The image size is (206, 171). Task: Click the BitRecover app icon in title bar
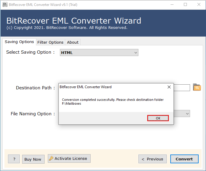point(5,5)
